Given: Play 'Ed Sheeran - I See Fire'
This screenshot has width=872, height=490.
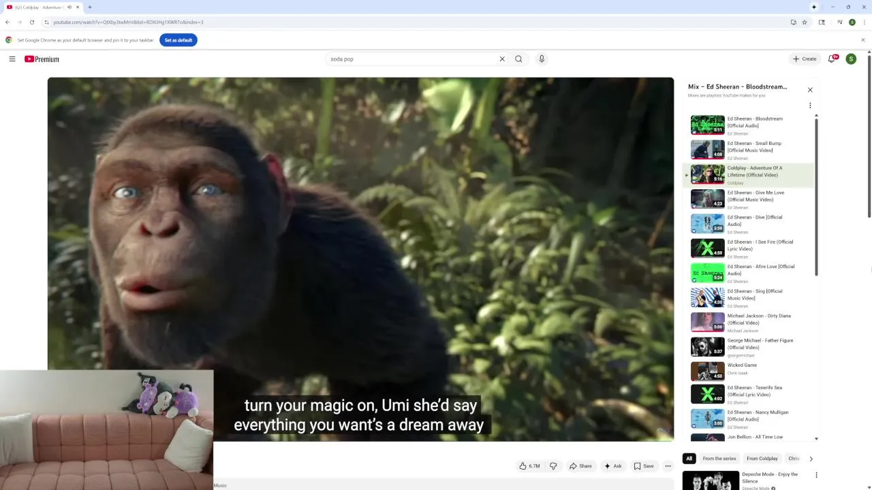Looking at the screenshot, I should tap(749, 248).
